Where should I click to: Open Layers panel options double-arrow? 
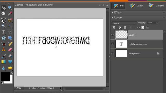pyautogui.click(x=163, y=17)
